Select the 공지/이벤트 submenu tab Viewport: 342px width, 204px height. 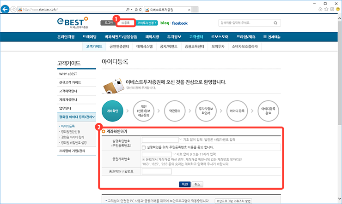pos(169,47)
